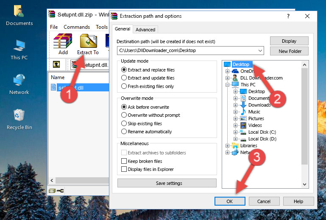This screenshot has width=326, height=220.
Task: Select Local Disk (D:) in folder tree
Action: click(262, 139)
